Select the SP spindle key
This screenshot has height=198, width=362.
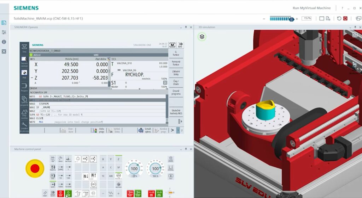[118, 168]
